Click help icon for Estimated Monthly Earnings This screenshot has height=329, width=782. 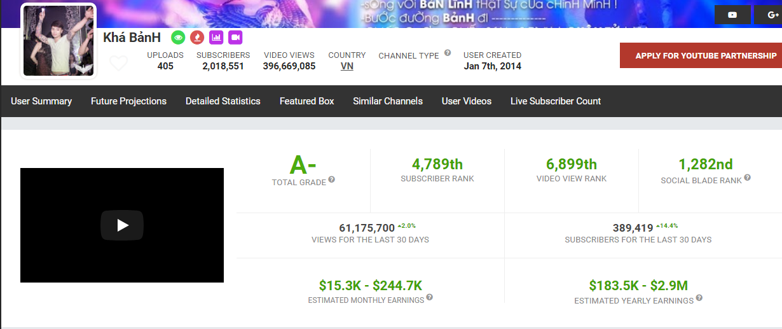429,297
